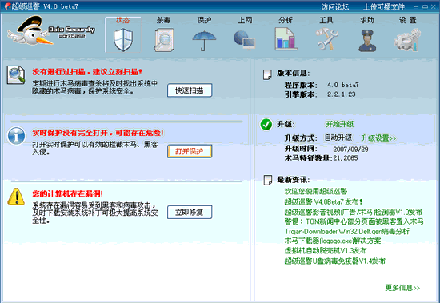The height and width of the screenshot is (303, 440).
Task: Click the yellow warning triangle icon
Action: 16,197
